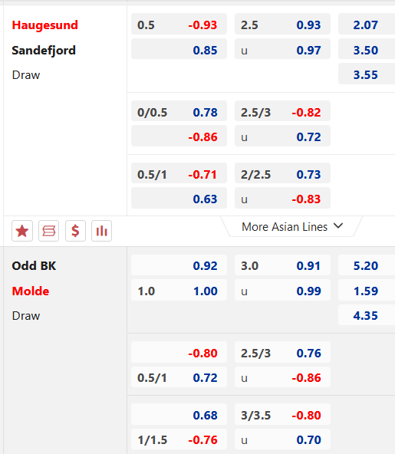Select Molde 1.0 handicap at 1.00

(x=179, y=290)
